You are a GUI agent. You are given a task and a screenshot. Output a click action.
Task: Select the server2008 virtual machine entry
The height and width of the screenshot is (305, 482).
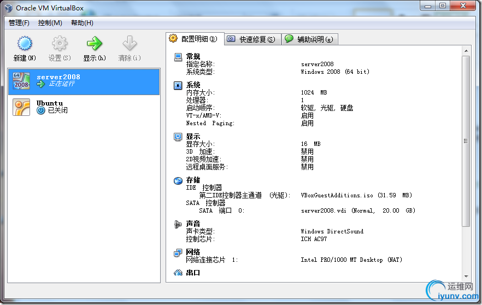point(84,81)
